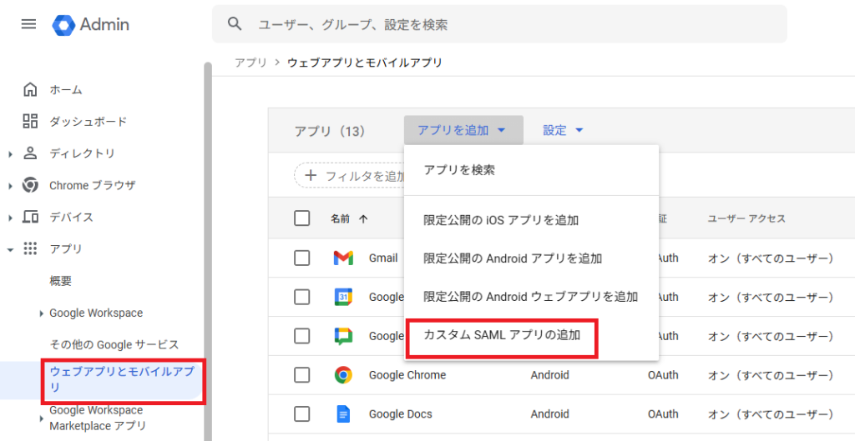Image resolution: width=855 pixels, height=441 pixels.
Task: Click the Home icon in sidebar
Action: click(30, 89)
